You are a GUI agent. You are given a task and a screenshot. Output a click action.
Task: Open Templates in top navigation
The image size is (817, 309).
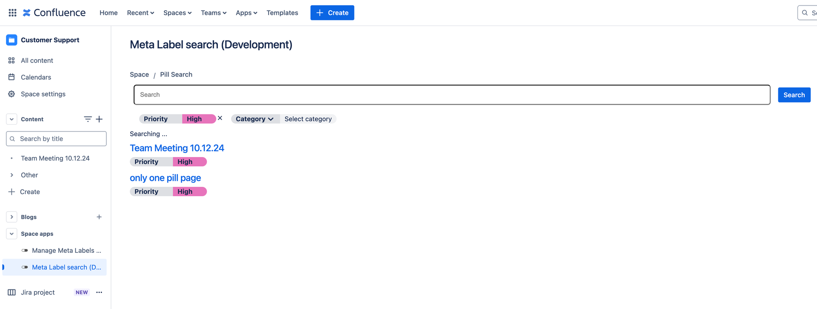(x=282, y=13)
